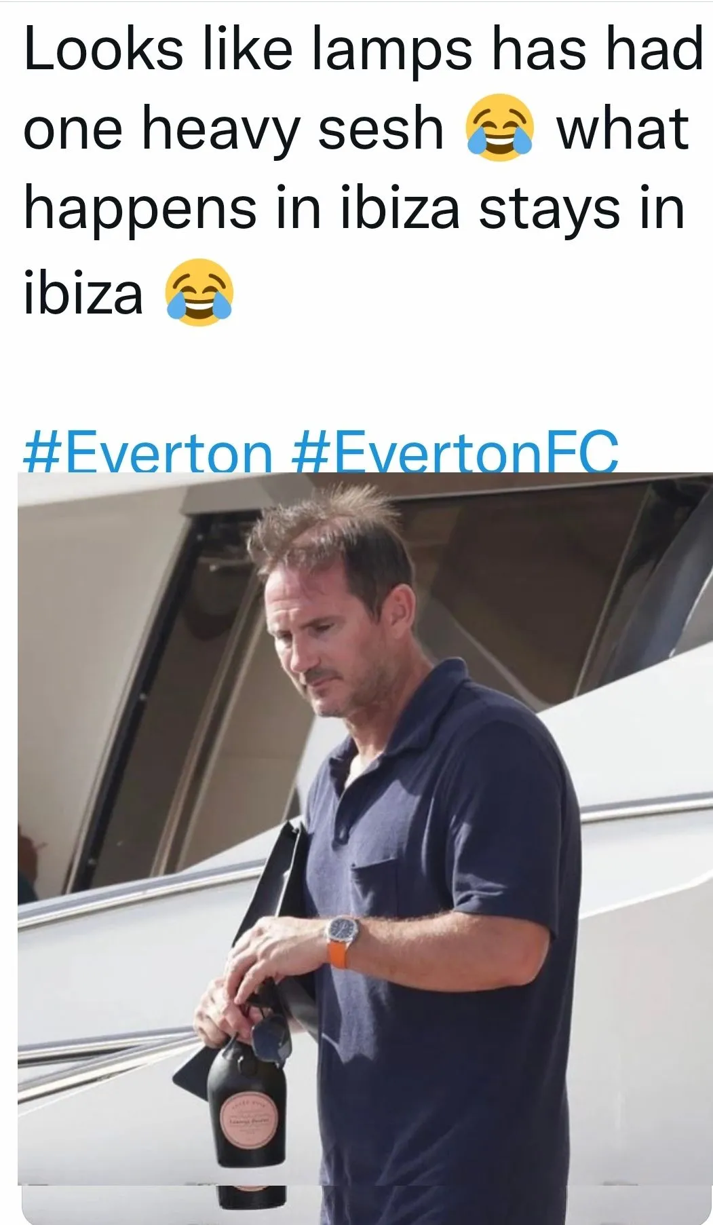Image resolution: width=713 pixels, height=1225 pixels.
Task: Click the pink label on the bottle
Action: click(x=248, y=1120)
